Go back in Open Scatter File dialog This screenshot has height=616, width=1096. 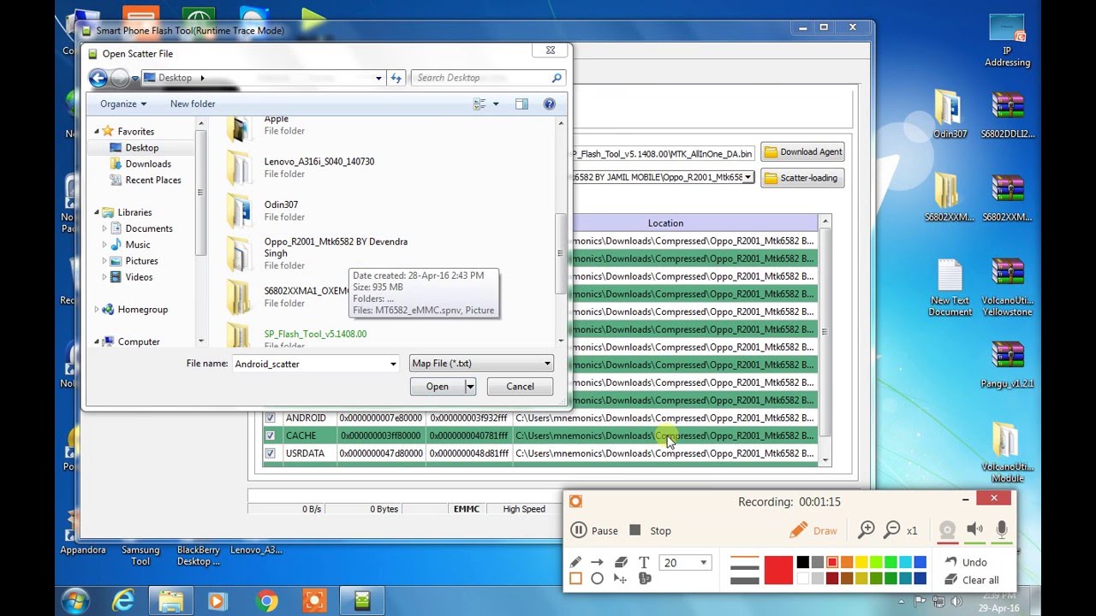tap(98, 79)
